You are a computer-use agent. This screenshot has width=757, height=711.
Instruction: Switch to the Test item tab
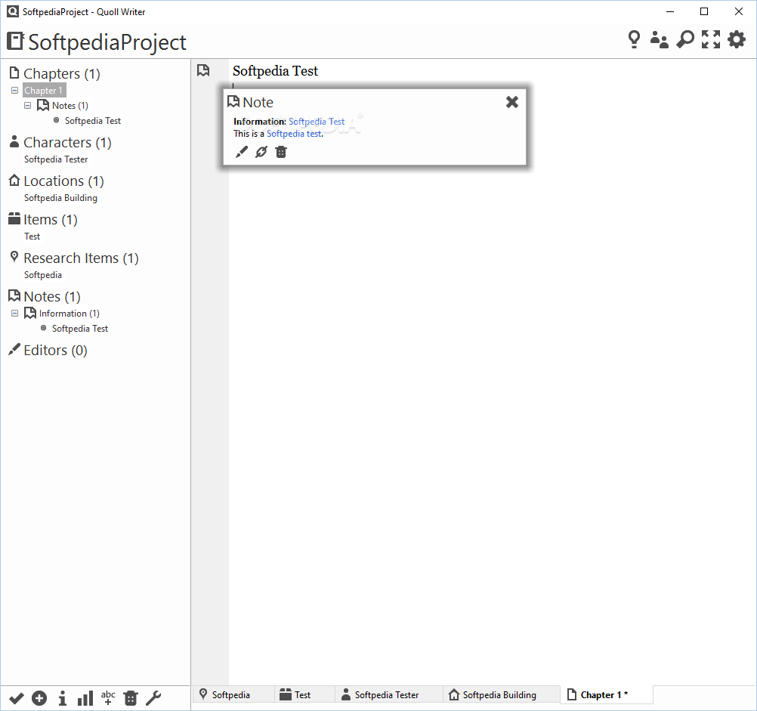tap(304, 694)
